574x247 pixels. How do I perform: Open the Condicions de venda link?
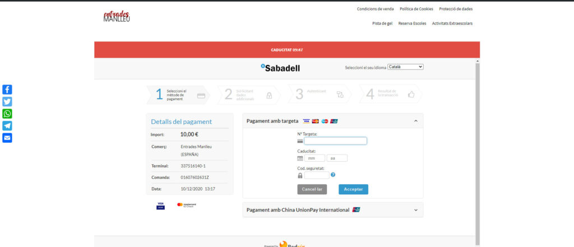[x=375, y=9]
